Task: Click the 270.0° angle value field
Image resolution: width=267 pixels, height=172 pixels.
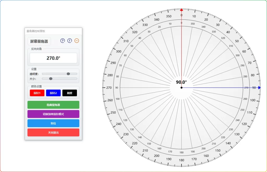Action: tap(53, 58)
